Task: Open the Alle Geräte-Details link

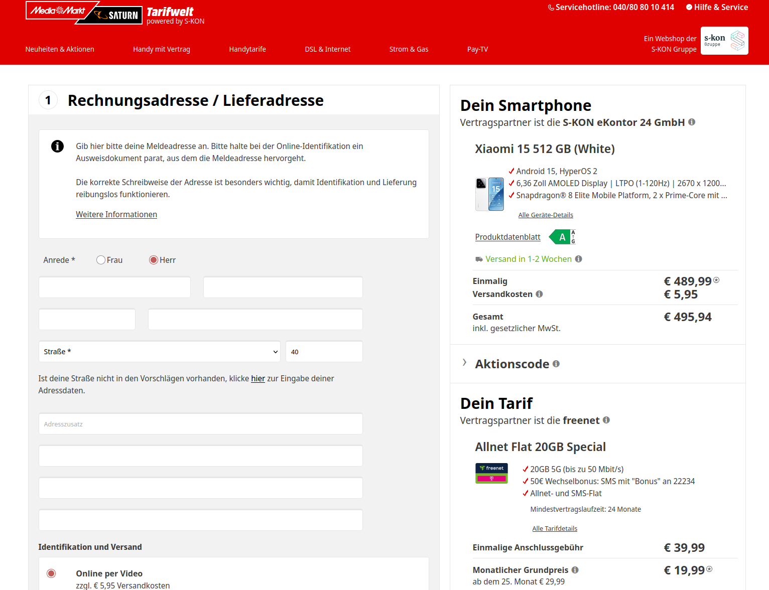Action: click(x=546, y=215)
